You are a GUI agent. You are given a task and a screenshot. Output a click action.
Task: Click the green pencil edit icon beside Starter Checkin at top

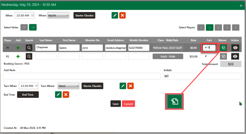tap(115, 16)
